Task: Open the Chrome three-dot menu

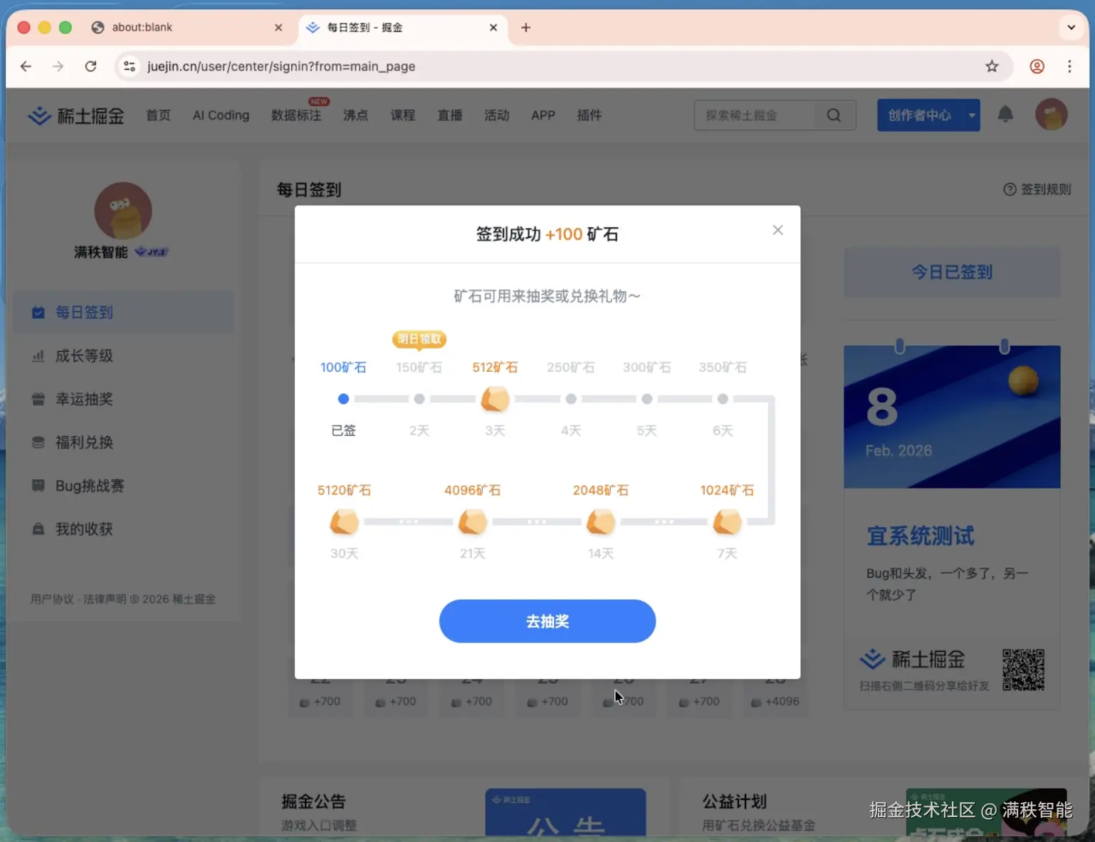Action: point(1069,66)
